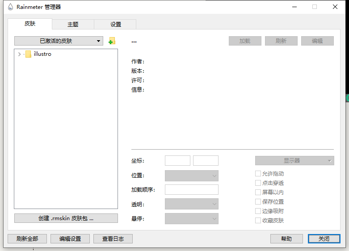Click the illustro folder icon

click(x=28, y=54)
